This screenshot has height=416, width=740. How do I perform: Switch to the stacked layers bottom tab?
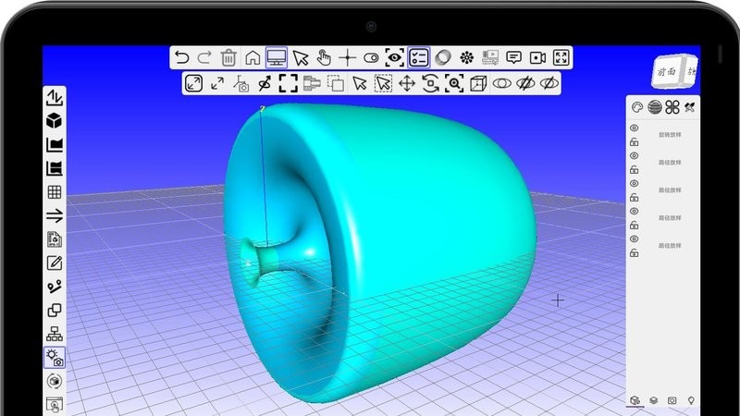click(x=654, y=400)
